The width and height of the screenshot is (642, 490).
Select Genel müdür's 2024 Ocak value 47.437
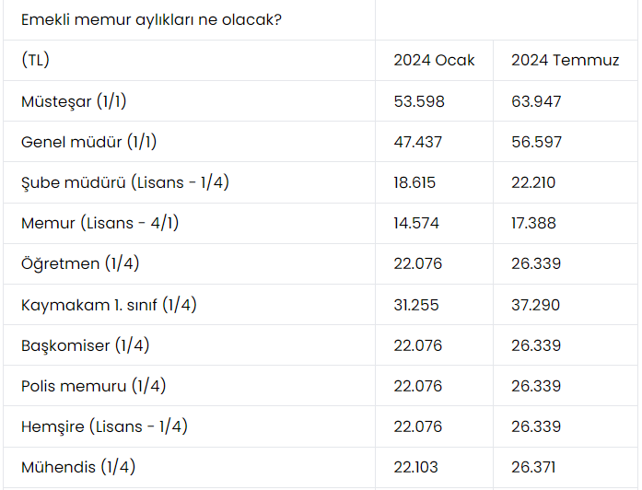[418, 142]
